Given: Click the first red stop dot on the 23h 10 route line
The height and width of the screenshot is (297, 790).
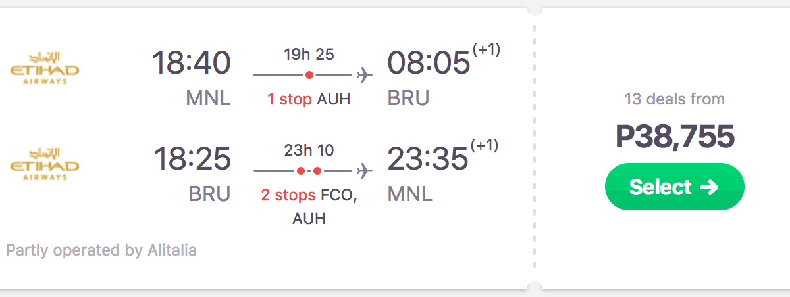Looking at the screenshot, I should (x=300, y=171).
